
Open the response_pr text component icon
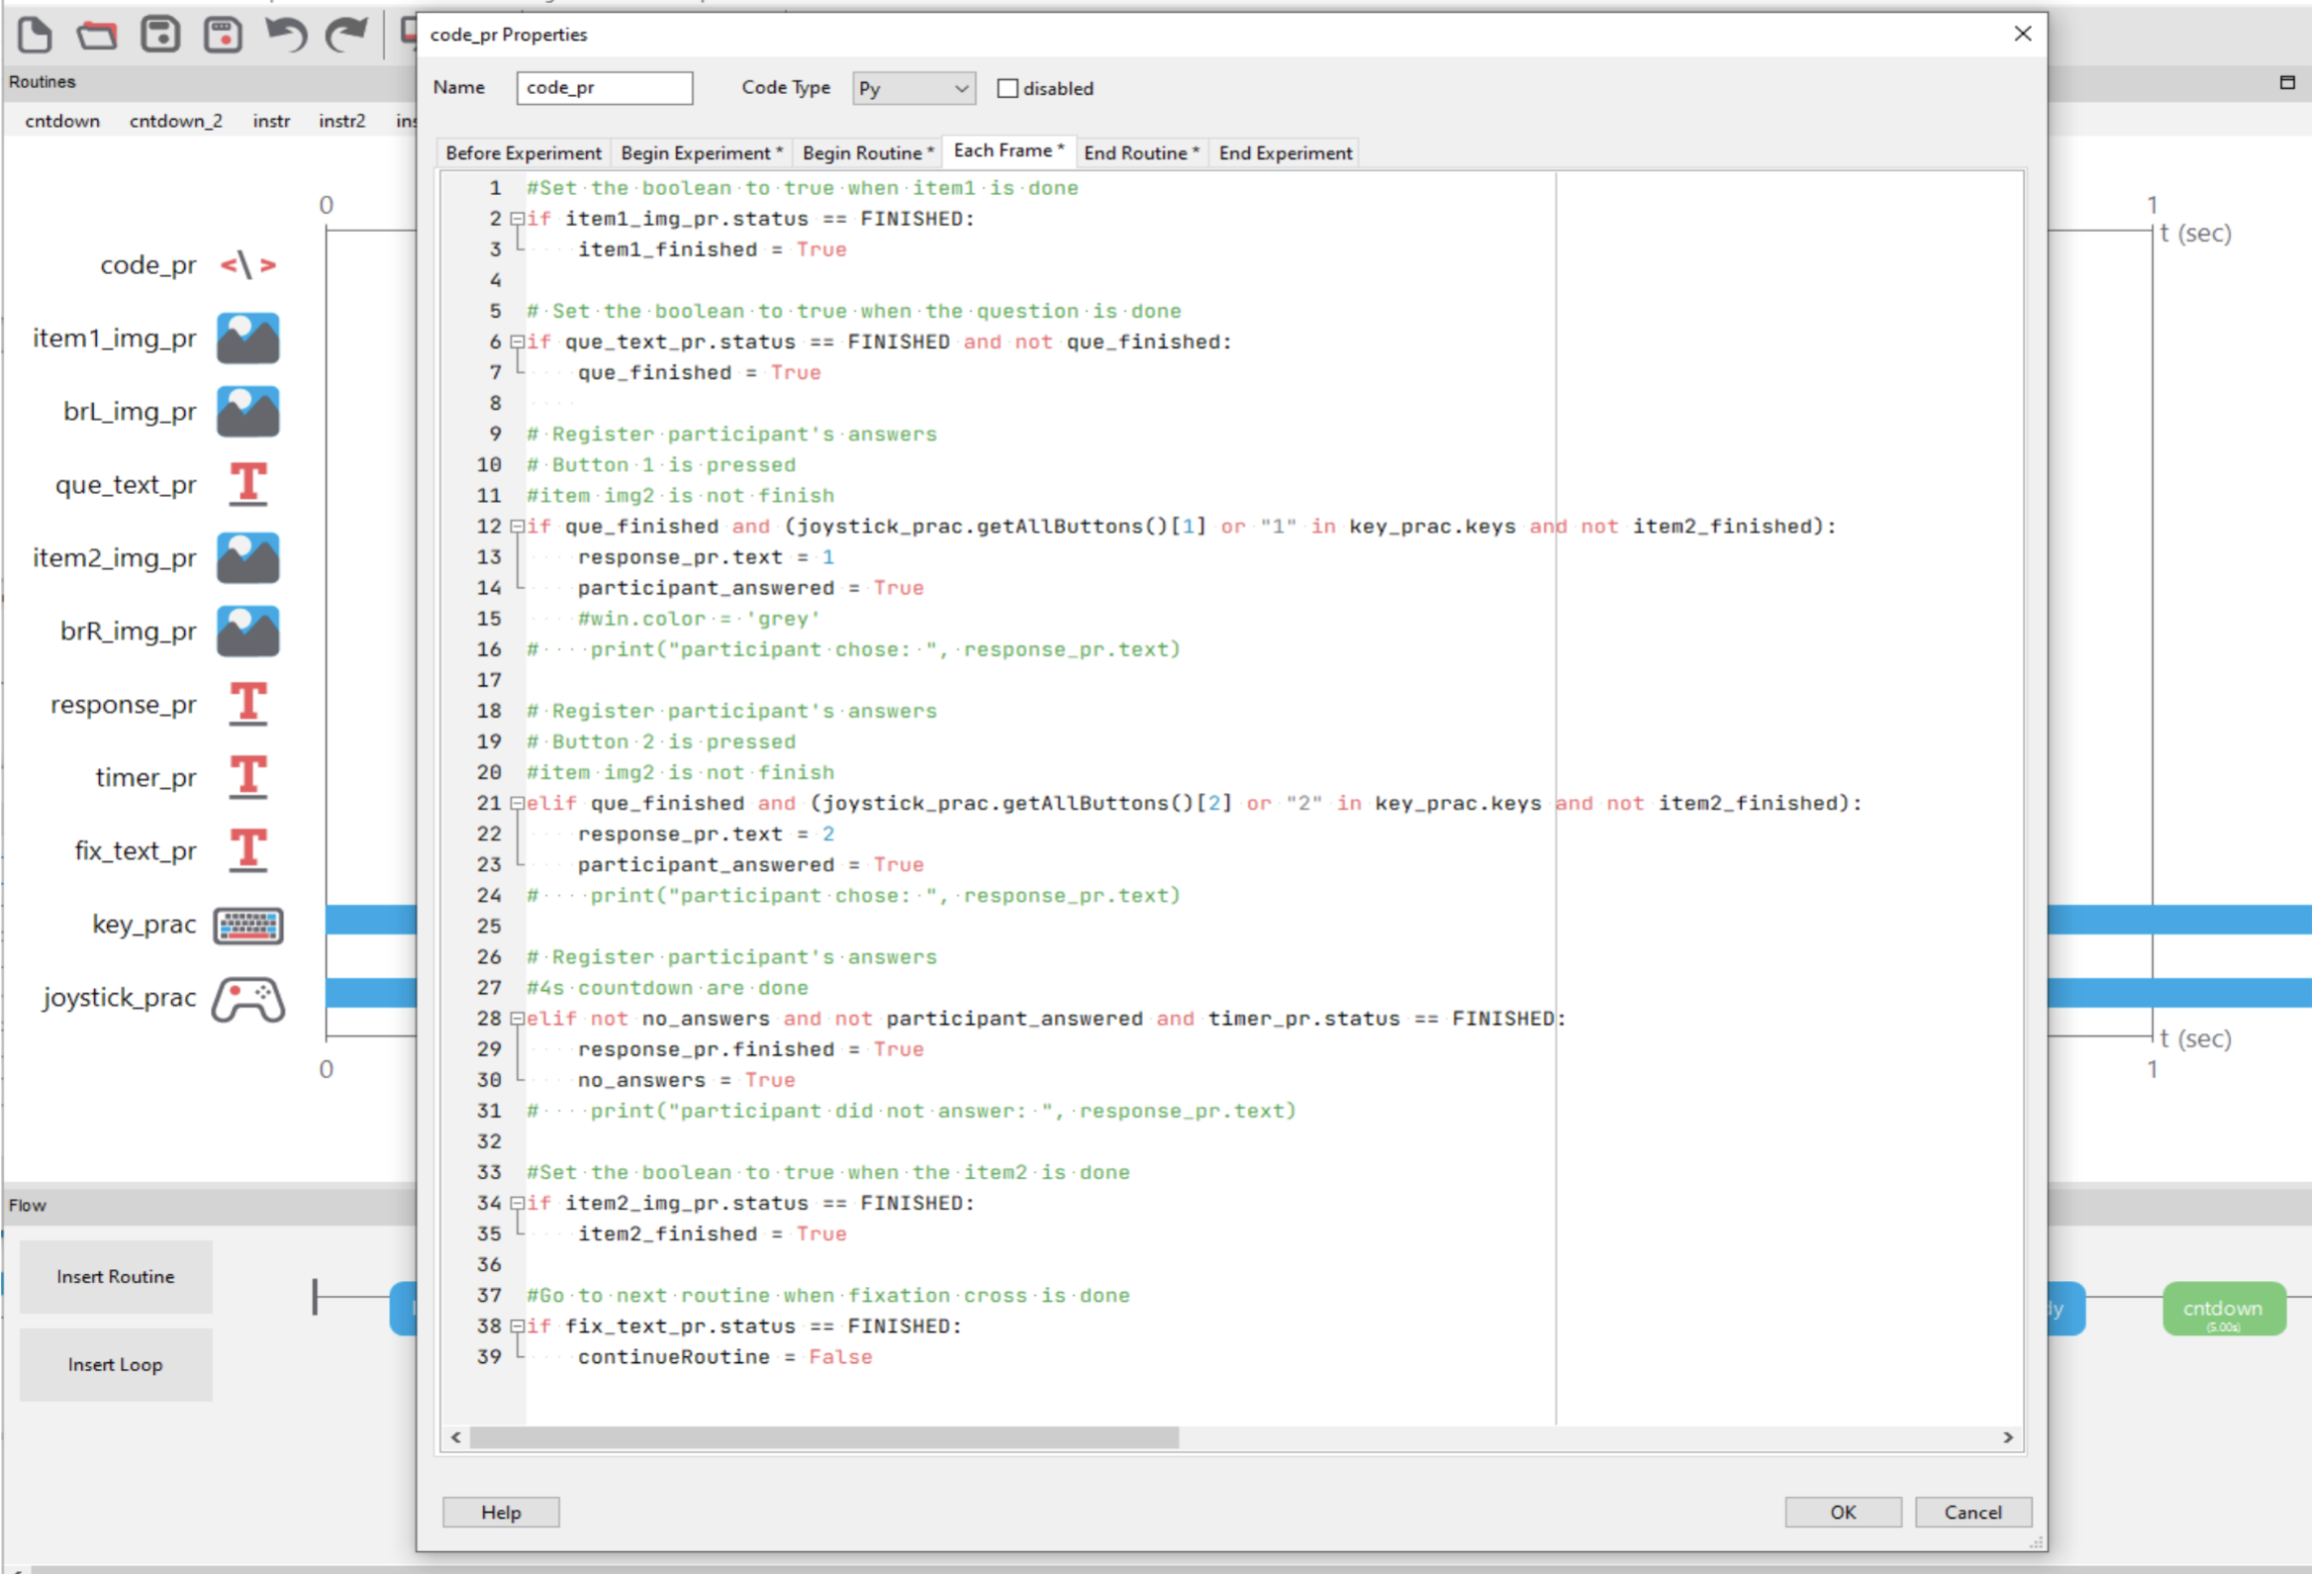tap(247, 705)
